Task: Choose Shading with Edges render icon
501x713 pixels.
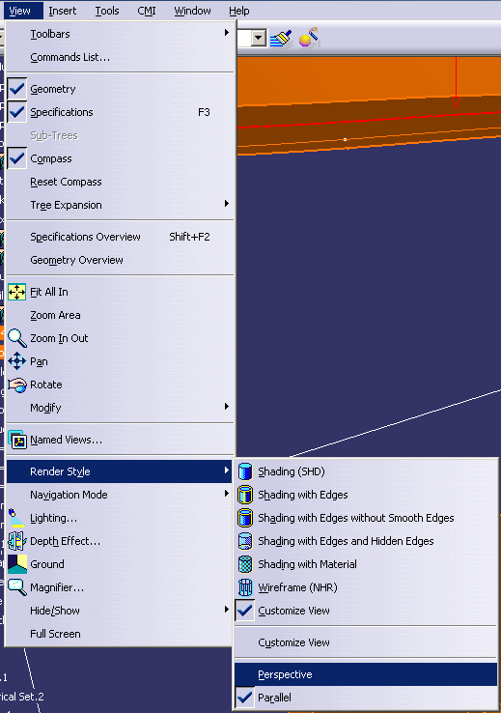Action: click(x=245, y=495)
